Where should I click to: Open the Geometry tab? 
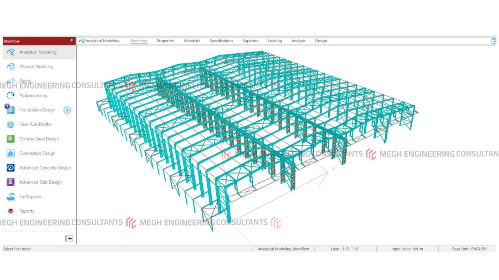pos(139,41)
